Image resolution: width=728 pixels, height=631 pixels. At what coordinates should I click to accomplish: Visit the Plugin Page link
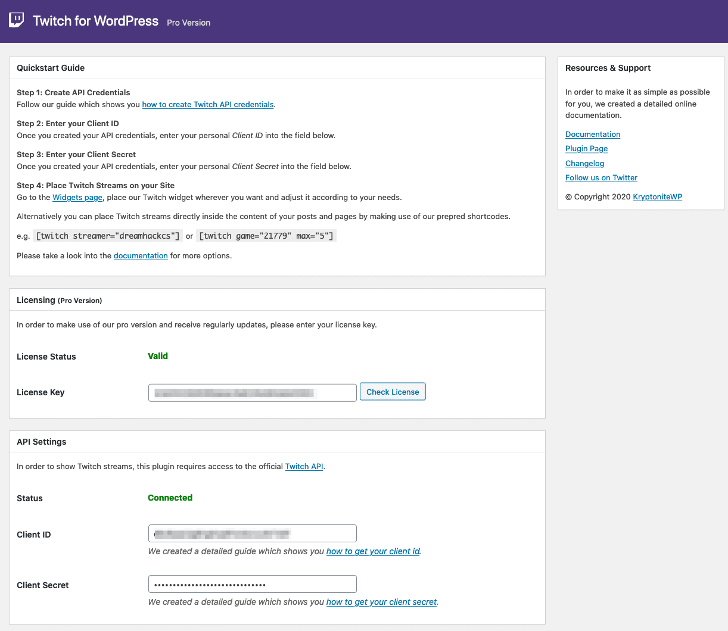587,148
